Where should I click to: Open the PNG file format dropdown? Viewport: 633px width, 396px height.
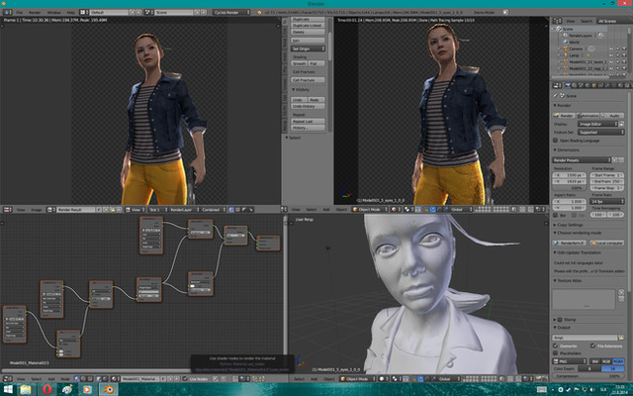[570, 362]
